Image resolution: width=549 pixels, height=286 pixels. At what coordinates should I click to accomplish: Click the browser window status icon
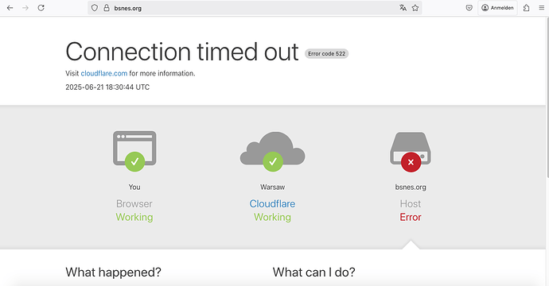pos(134,151)
